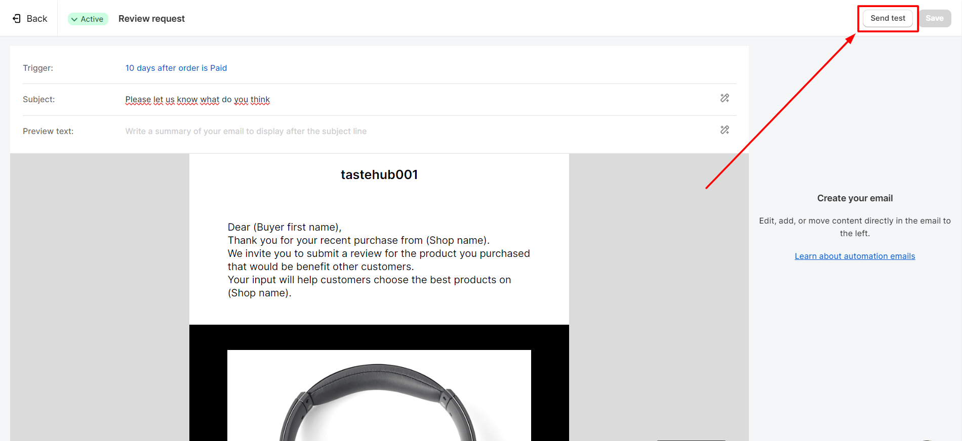Viewport: 962px width, 441px height.
Task: Click the Subject line personalization wand icon
Action: tap(725, 98)
